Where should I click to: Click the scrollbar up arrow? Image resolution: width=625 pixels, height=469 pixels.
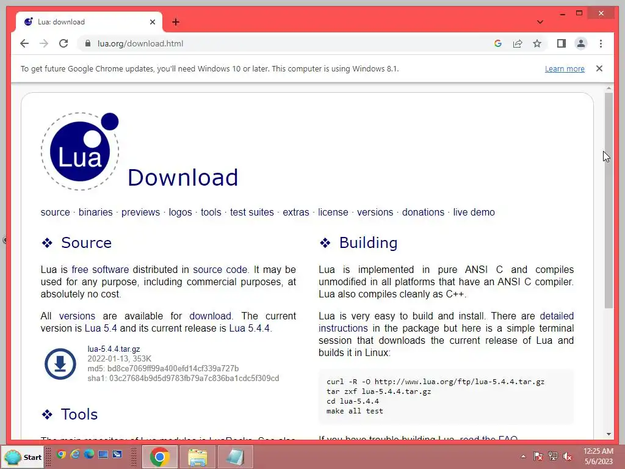pos(609,88)
